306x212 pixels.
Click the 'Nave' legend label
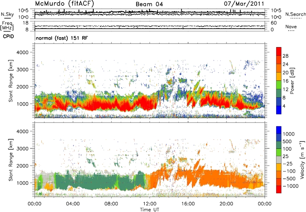[x=291, y=26]
